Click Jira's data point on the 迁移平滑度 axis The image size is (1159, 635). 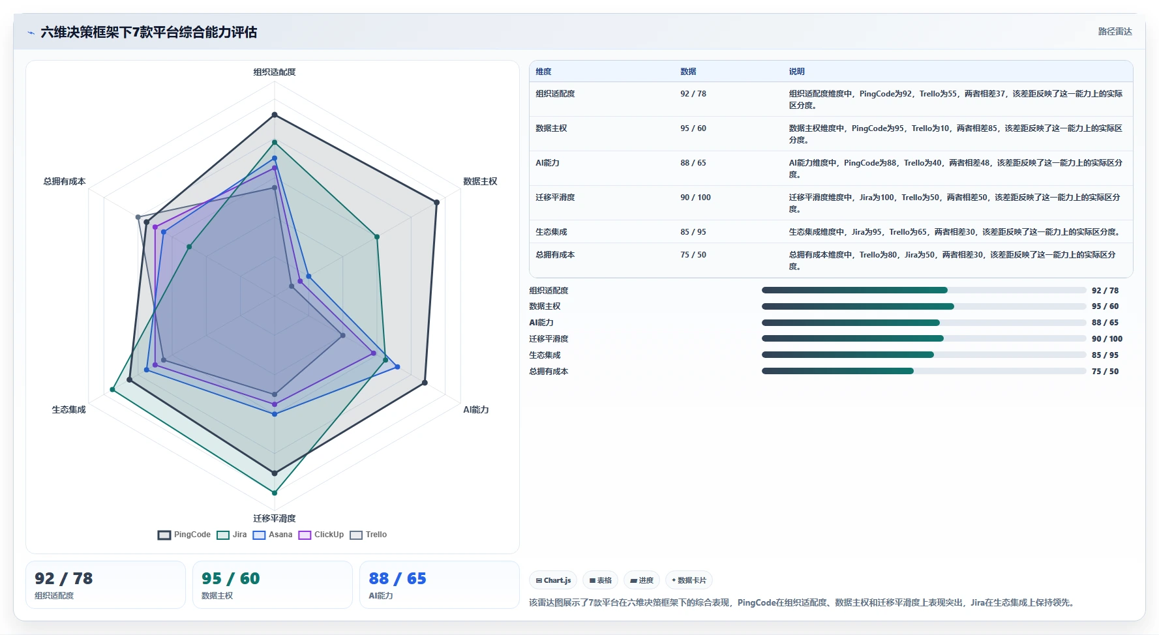pos(275,493)
